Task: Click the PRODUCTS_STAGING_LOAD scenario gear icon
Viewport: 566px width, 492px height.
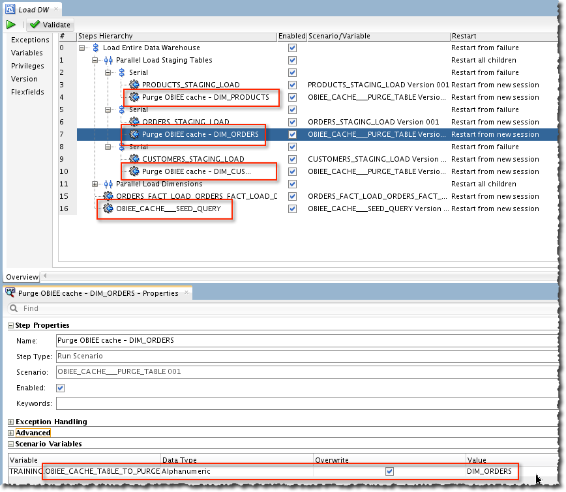Action: [x=135, y=85]
